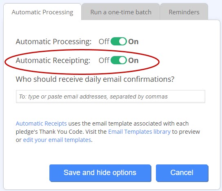
Task: Follow the edit your email templates link
Action: point(57,140)
